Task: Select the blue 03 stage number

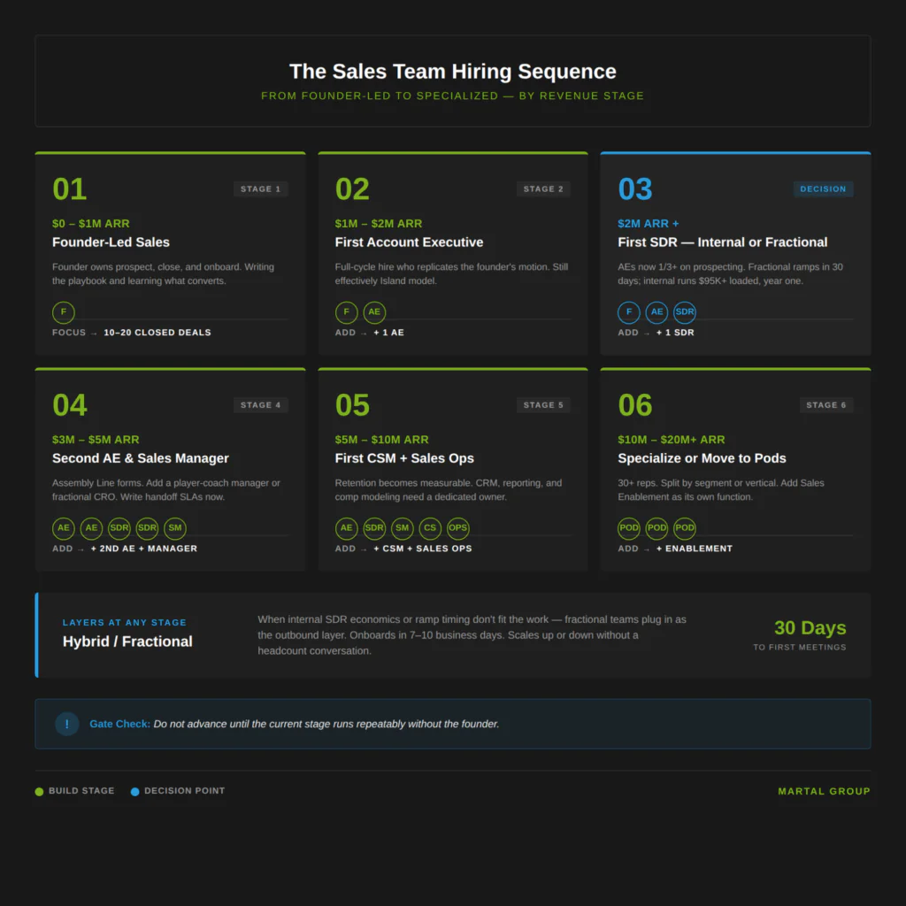Action: tap(635, 189)
